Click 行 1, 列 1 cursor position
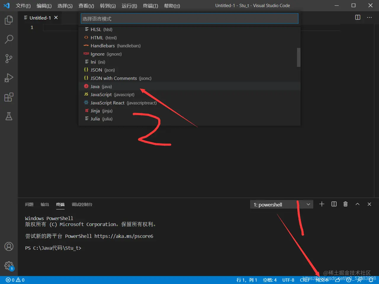The height and width of the screenshot is (284, 379). [x=247, y=280]
